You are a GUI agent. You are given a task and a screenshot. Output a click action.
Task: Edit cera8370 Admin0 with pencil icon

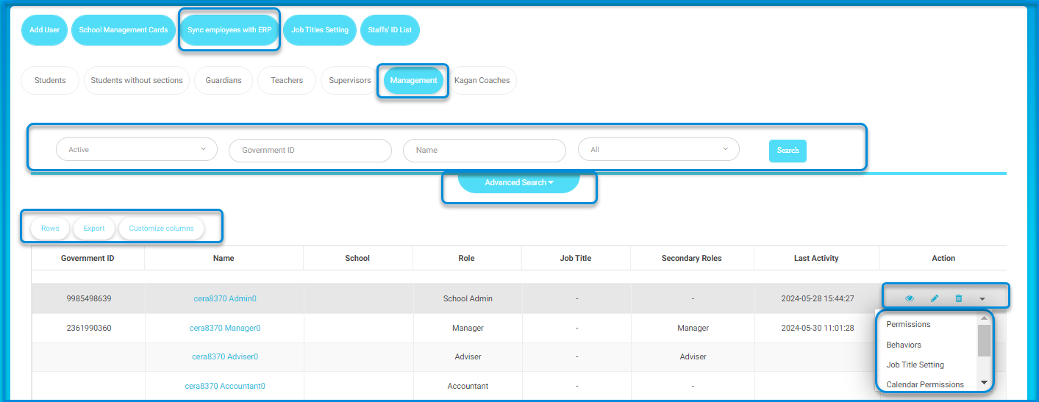tap(935, 298)
